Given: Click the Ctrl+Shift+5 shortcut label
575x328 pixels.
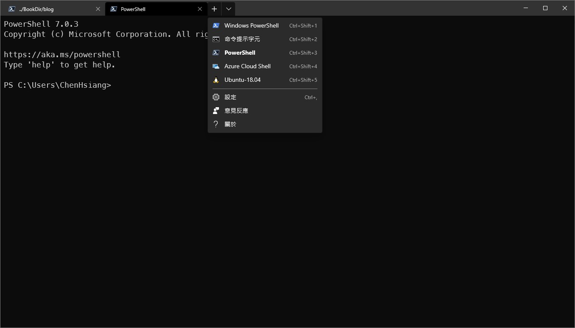Looking at the screenshot, I should pyautogui.click(x=303, y=80).
